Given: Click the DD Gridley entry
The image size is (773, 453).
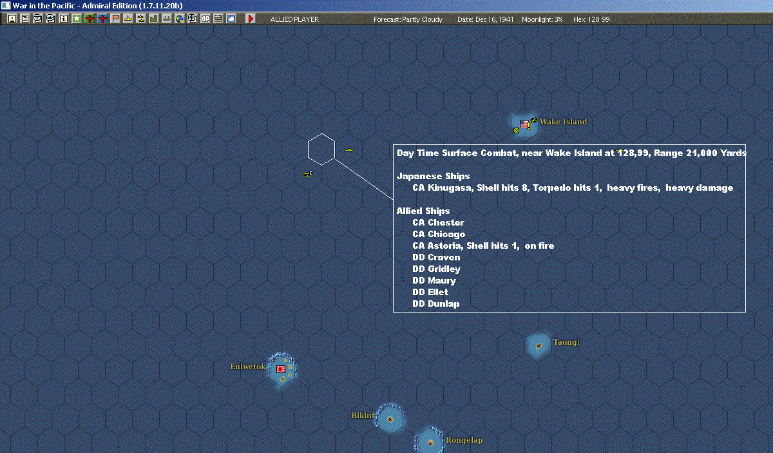Looking at the screenshot, I should pyautogui.click(x=436, y=269).
